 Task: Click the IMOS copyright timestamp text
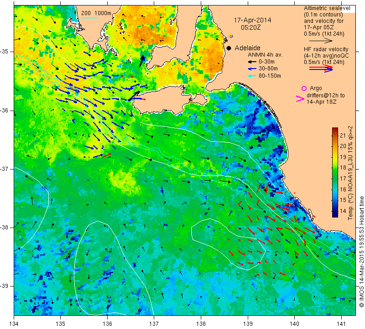pyautogui.click(x=361, y=251)
